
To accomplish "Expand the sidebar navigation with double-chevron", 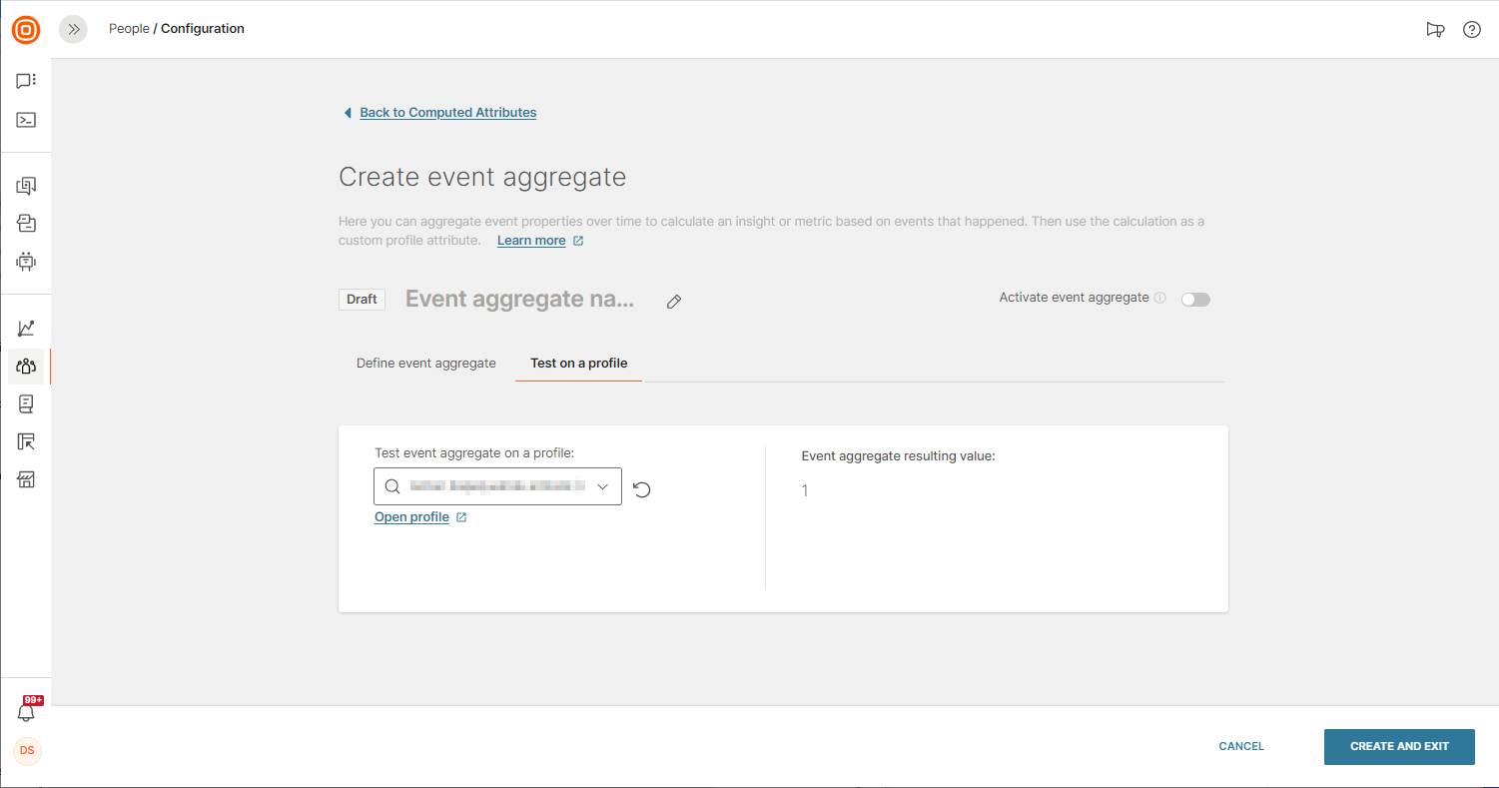I will click(73, 30).
